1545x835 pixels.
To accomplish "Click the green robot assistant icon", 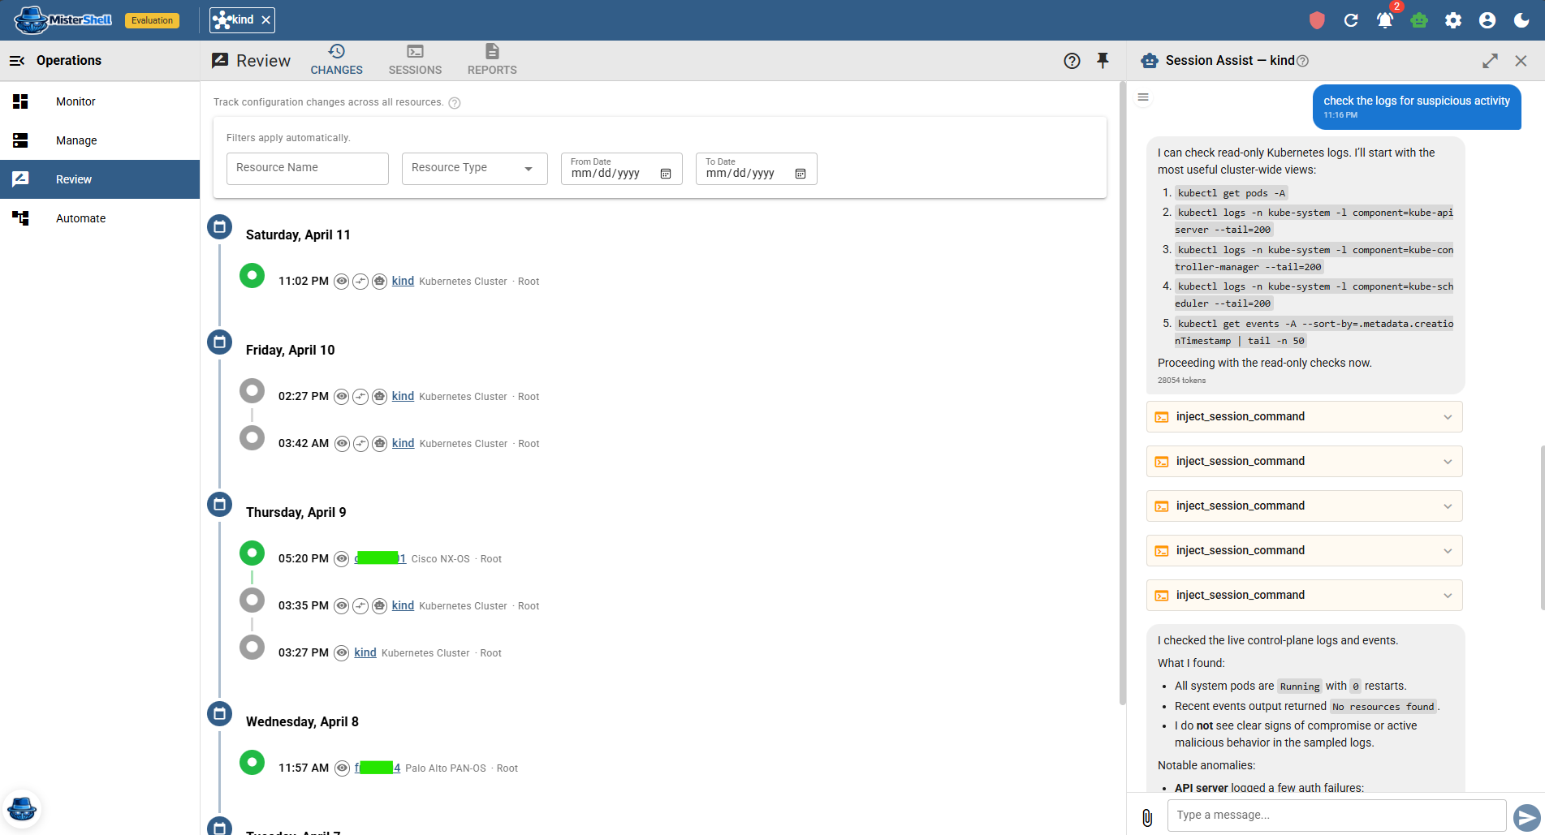I will click(1419, 20).
